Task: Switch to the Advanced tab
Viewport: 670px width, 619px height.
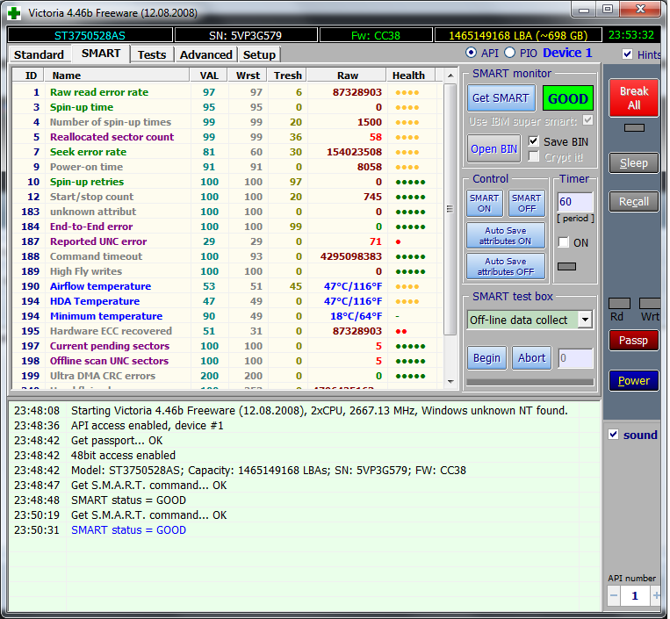Action: (206, 54)
